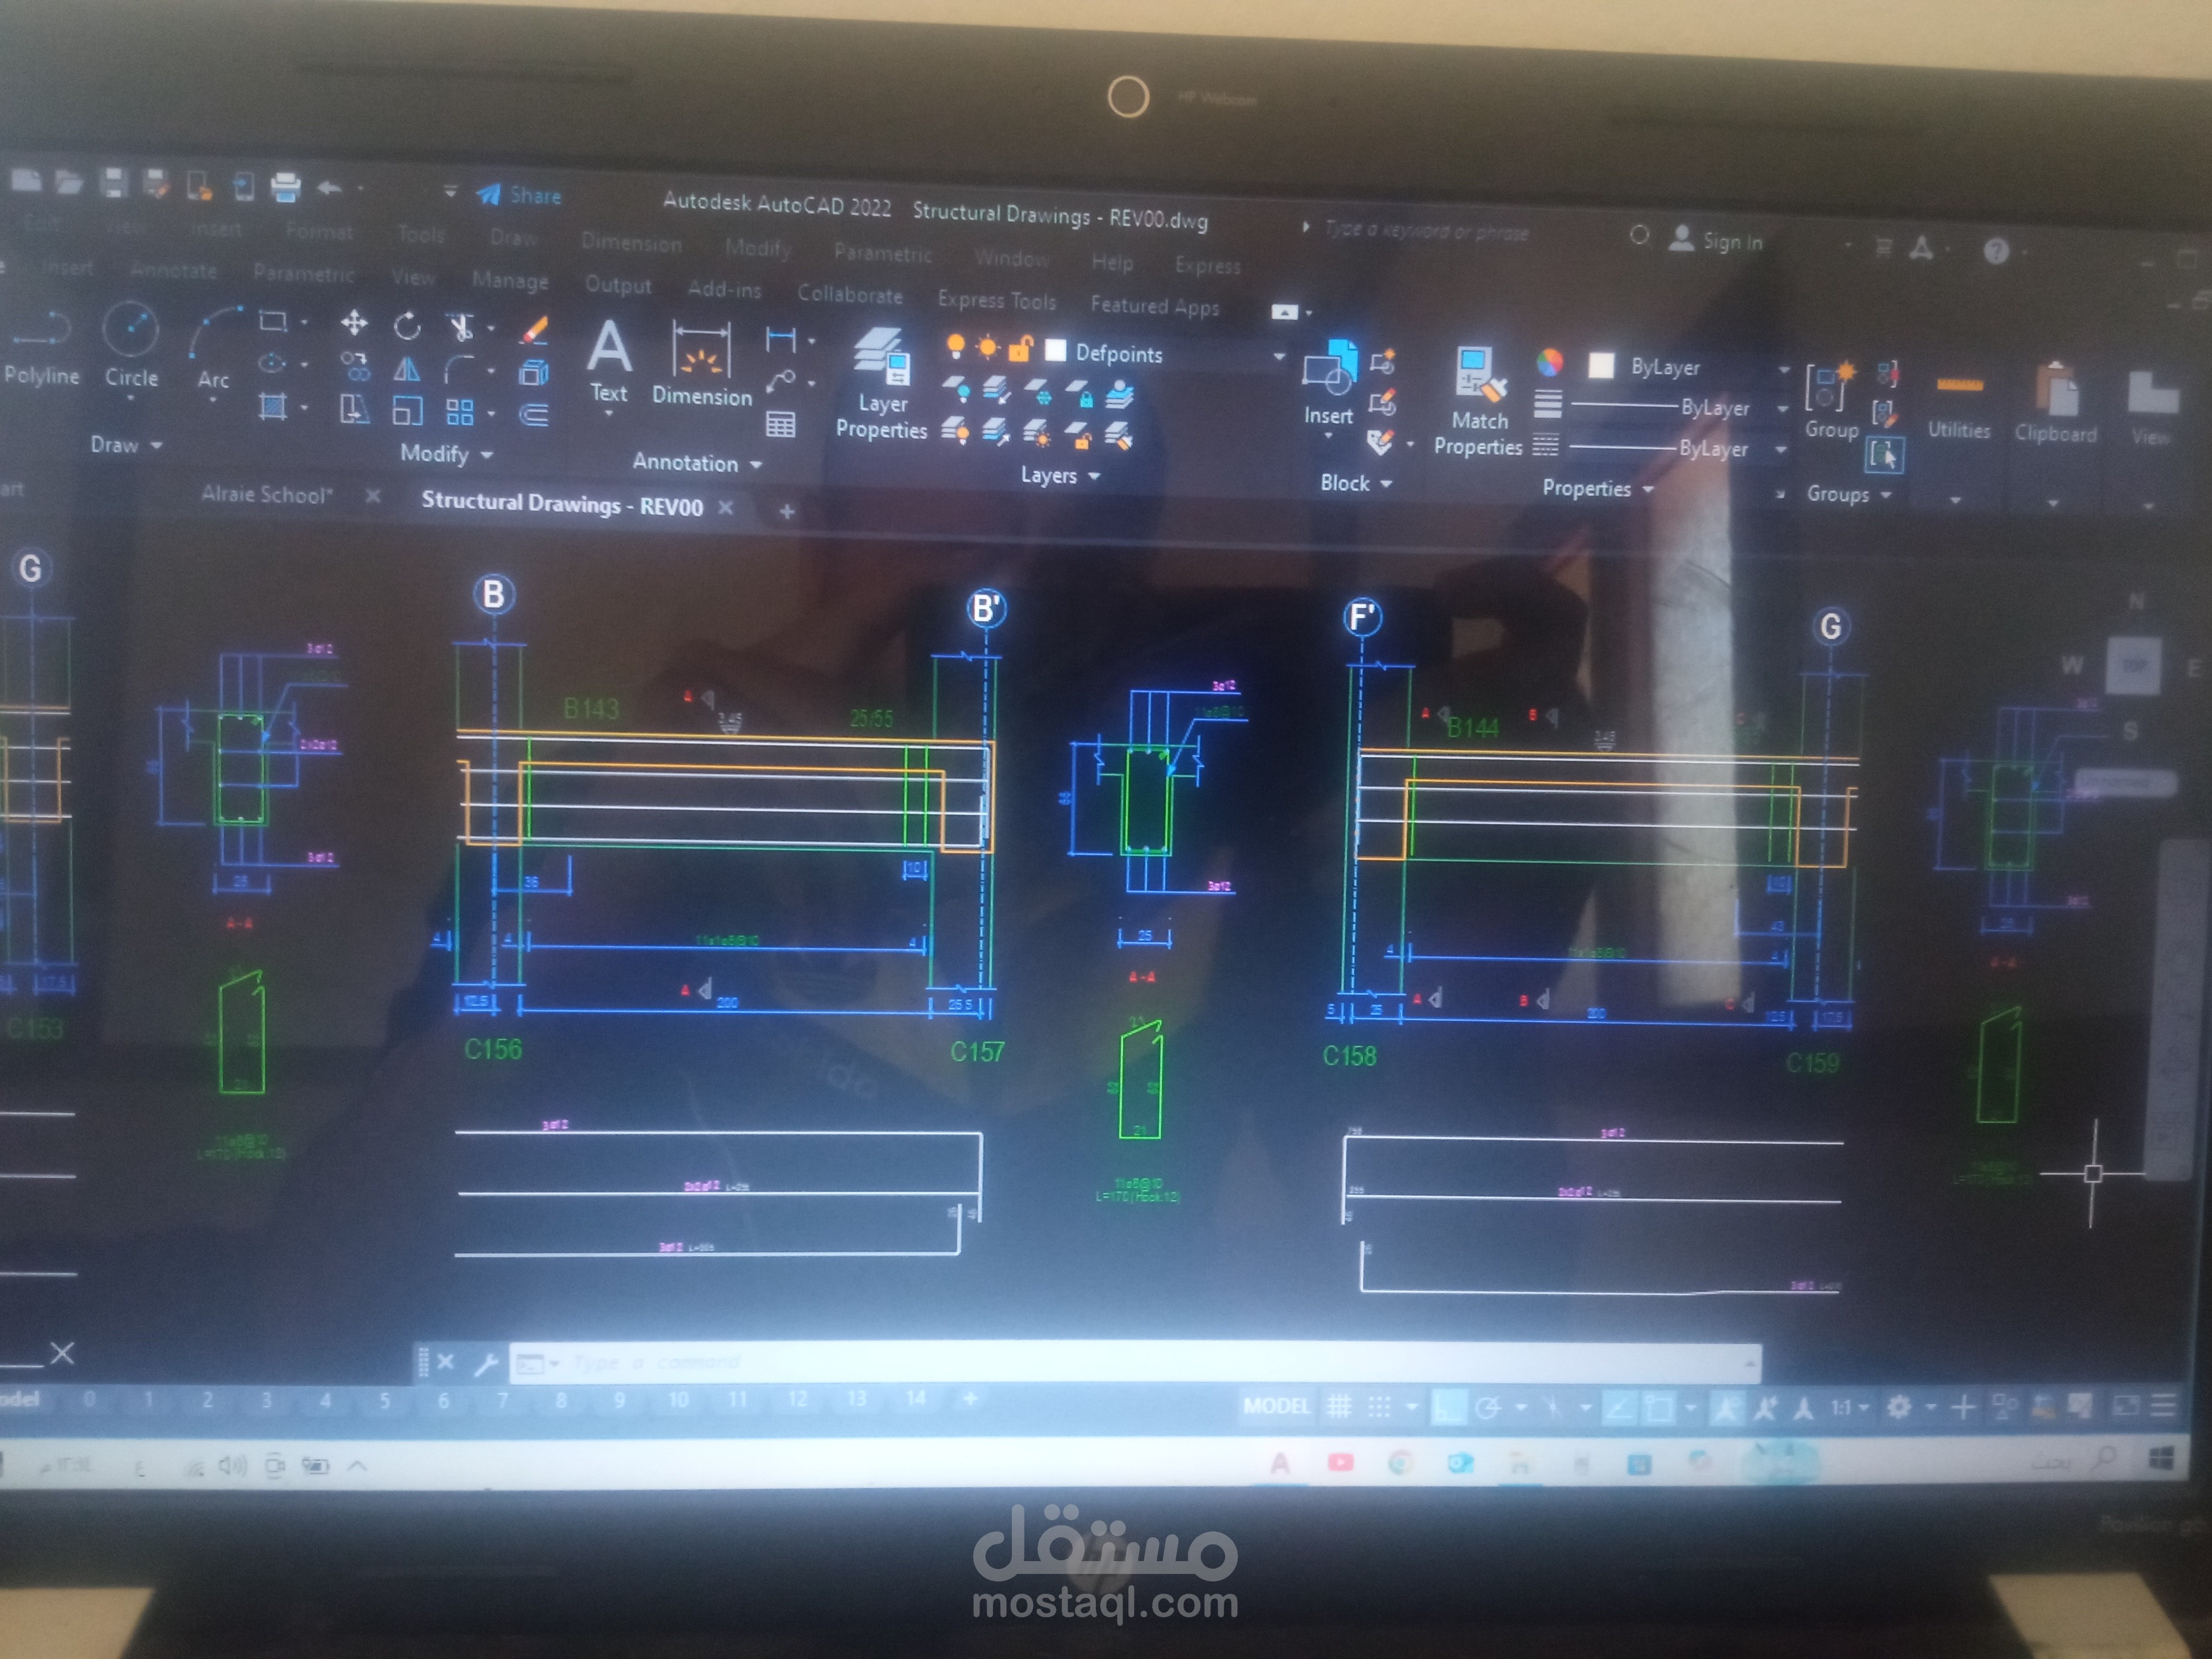The image size is (2212, 1659).
Task: Open the Collaborate ribbon tab
Action: (850, 294)
